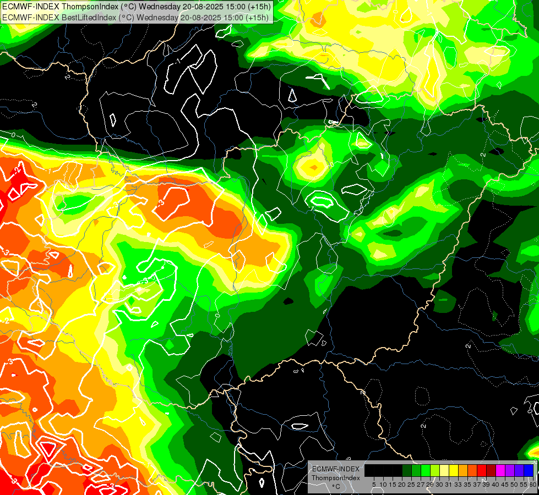Click the ThompsonIndex title line at top
The image size is (539, 495).
137,6
